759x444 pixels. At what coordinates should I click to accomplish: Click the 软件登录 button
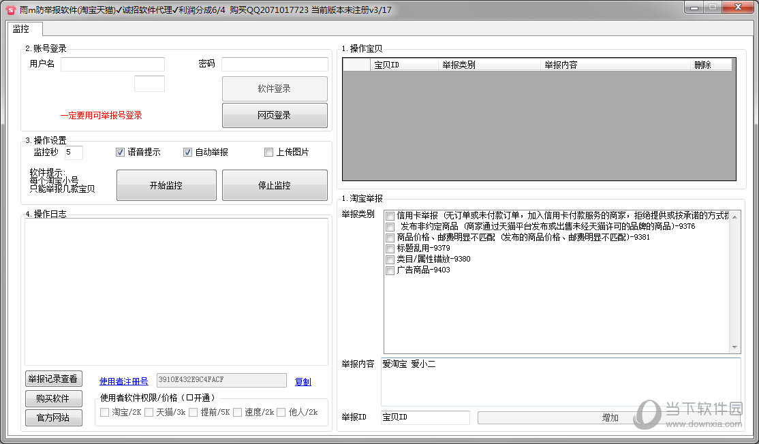click(x=275, y=89)
